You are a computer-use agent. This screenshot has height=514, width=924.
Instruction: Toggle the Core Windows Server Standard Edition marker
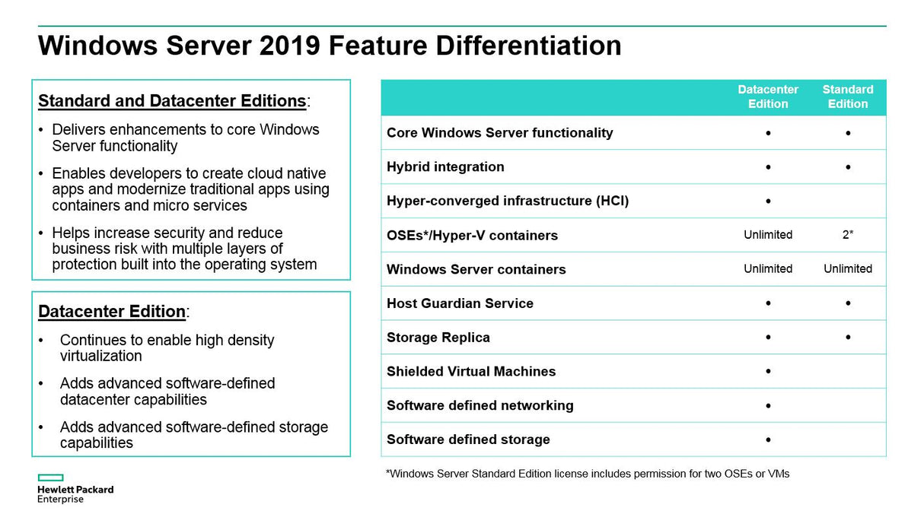click(847, 132)
